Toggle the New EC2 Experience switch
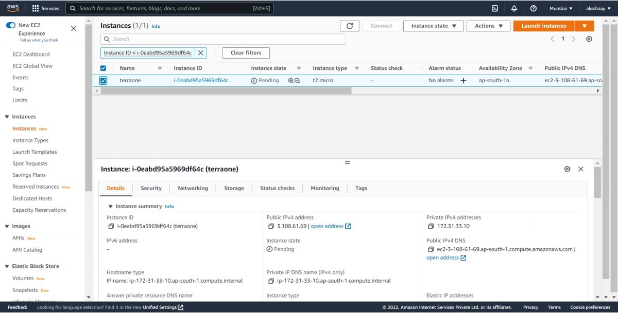The width and height of the screenshot is (618, 313). coord(10,24)
